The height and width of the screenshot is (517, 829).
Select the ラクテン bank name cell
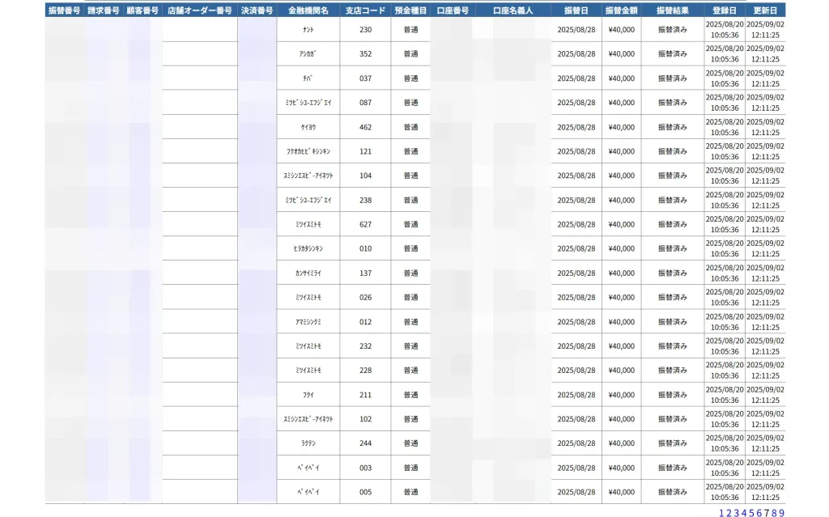(x=308, y=443)
